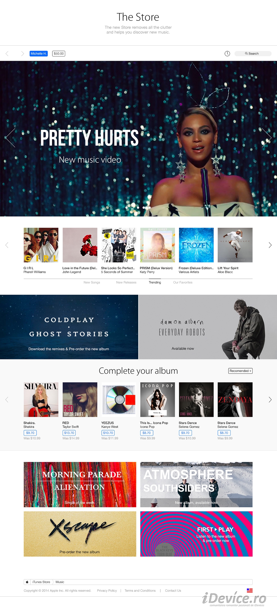
Task: Select the third carousel page dot
Action: 138,208
